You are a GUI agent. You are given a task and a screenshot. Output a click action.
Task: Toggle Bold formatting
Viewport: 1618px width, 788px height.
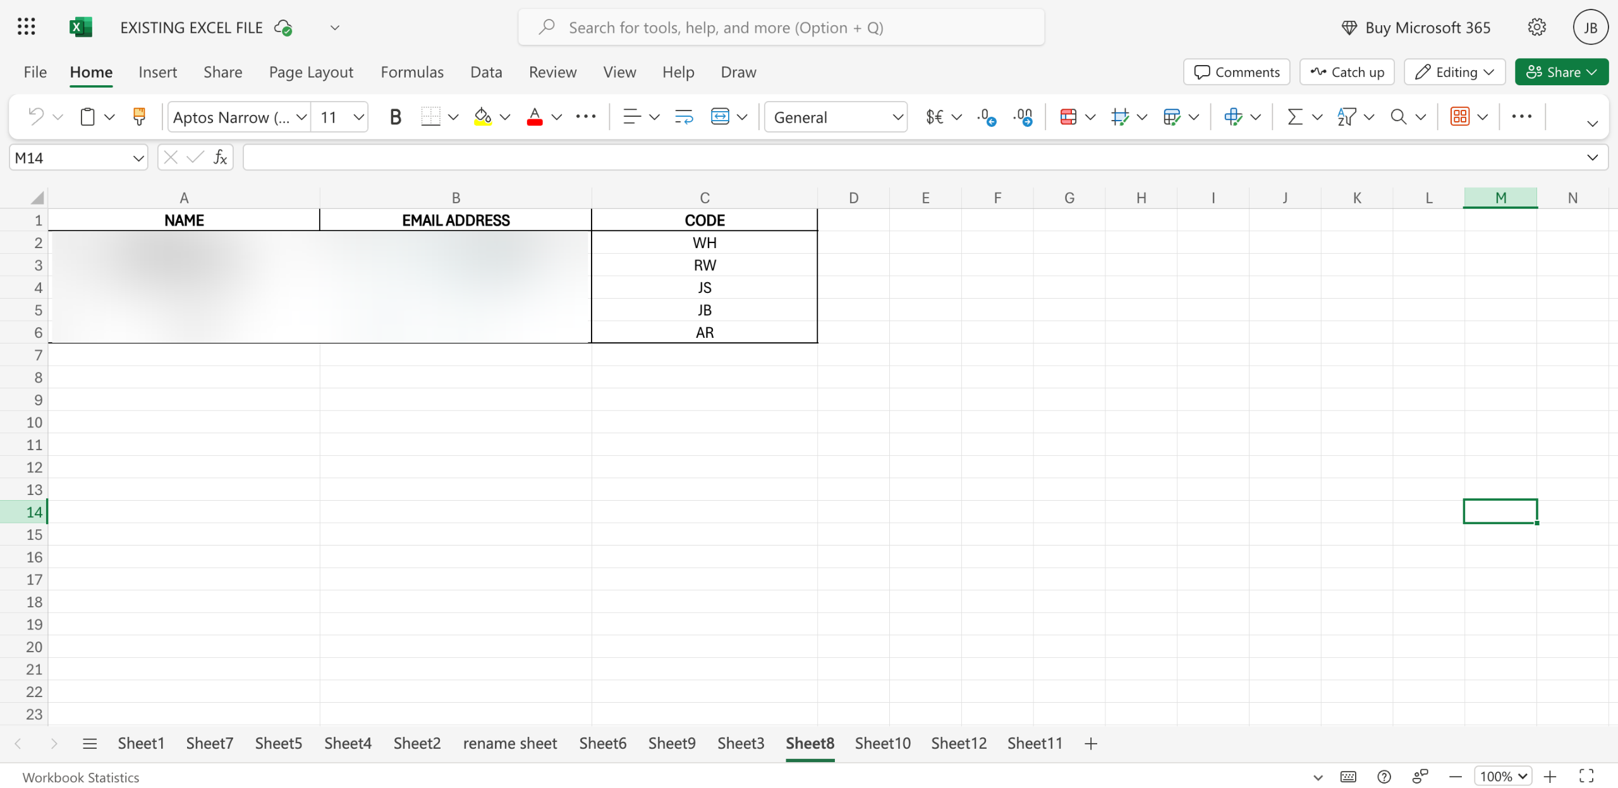[x=395, y=117]
